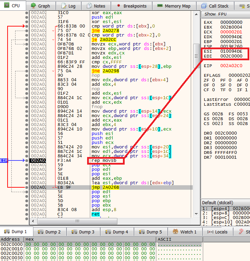Toggle breakpoint dot beside movzx edx,cx
The height and width of the screenshot is (261, 250).
27,53
